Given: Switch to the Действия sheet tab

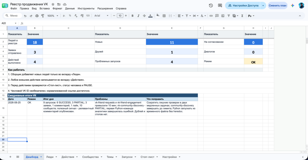Looking at the screenshot, I should [68, 157].
